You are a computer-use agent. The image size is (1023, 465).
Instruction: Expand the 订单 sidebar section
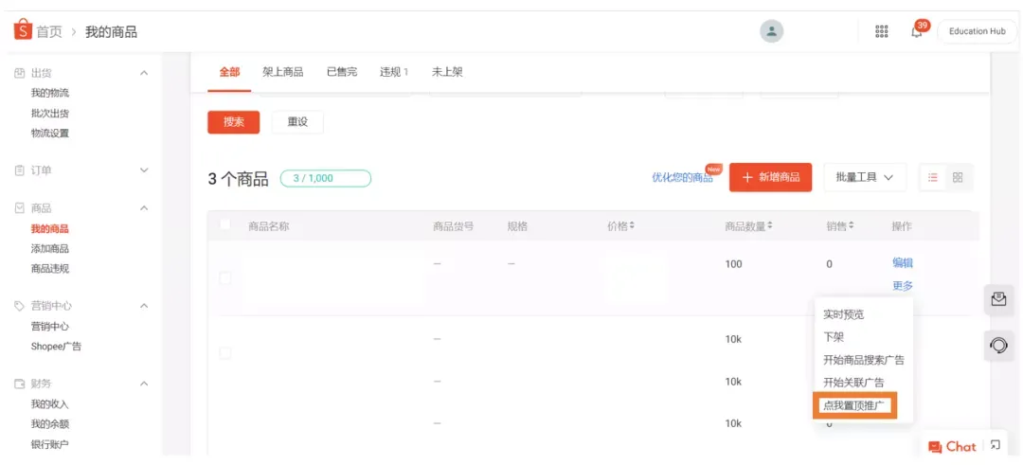point(144,170)
